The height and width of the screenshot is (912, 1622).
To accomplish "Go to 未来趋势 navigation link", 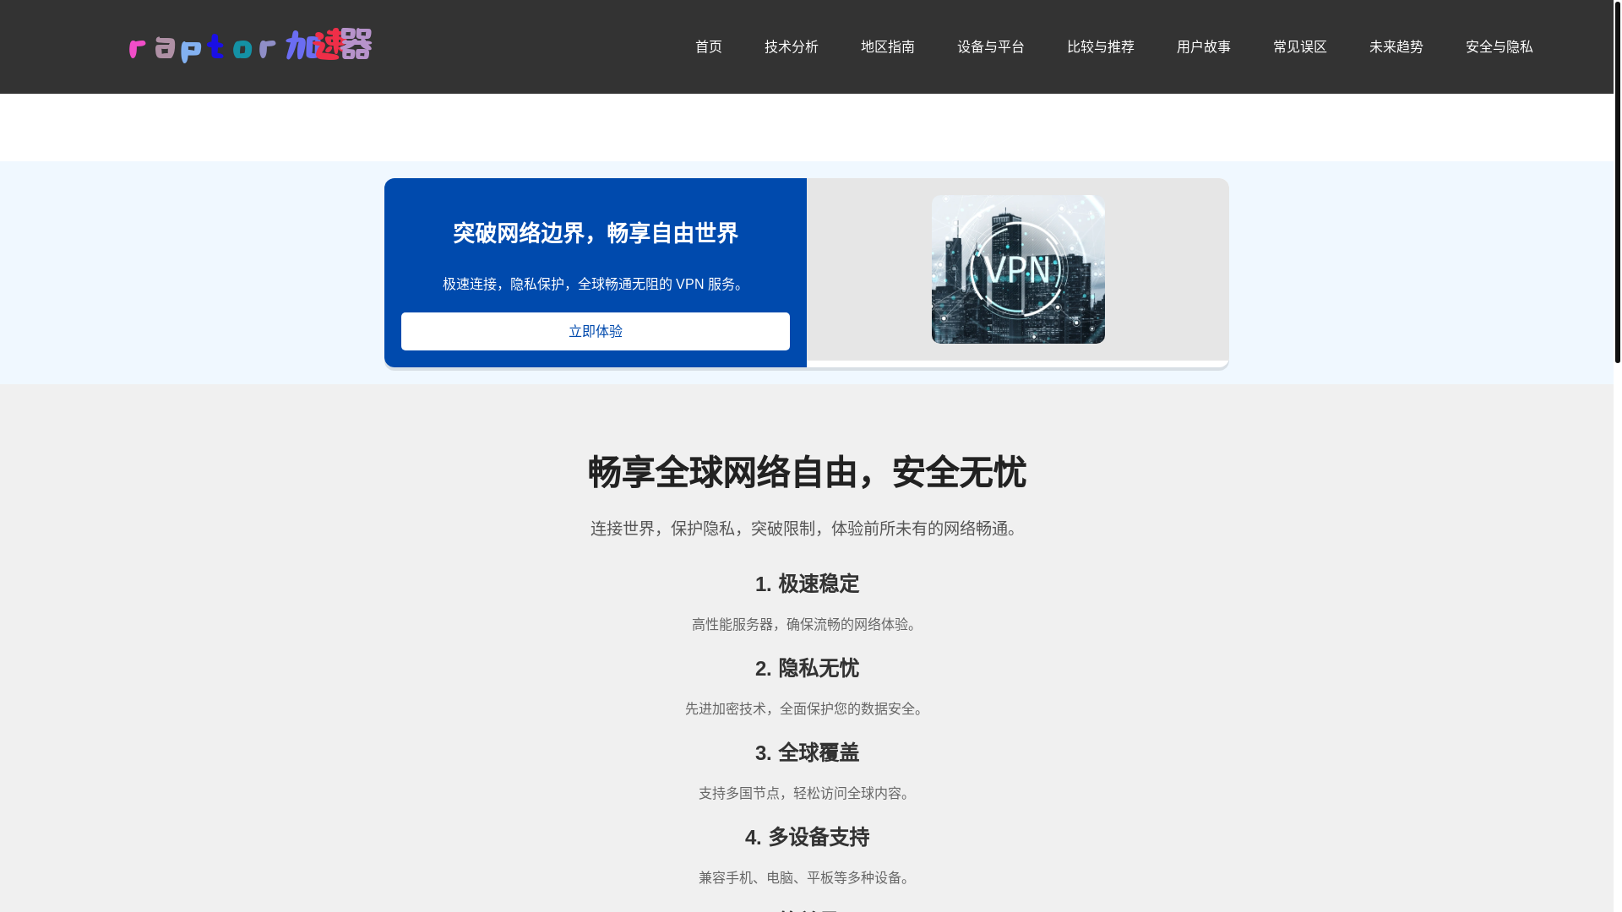I will coord(1396,46).
